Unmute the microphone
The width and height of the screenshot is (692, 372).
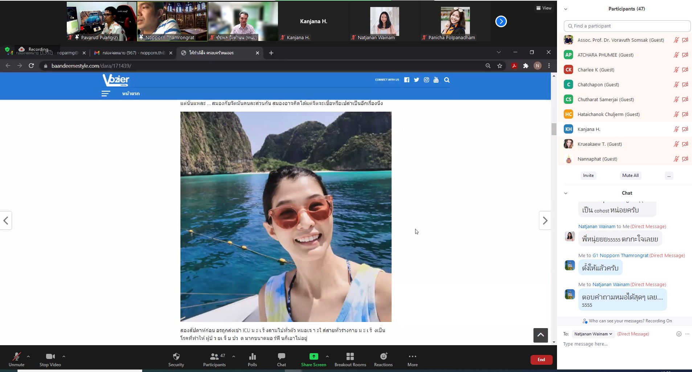[16, 357]
